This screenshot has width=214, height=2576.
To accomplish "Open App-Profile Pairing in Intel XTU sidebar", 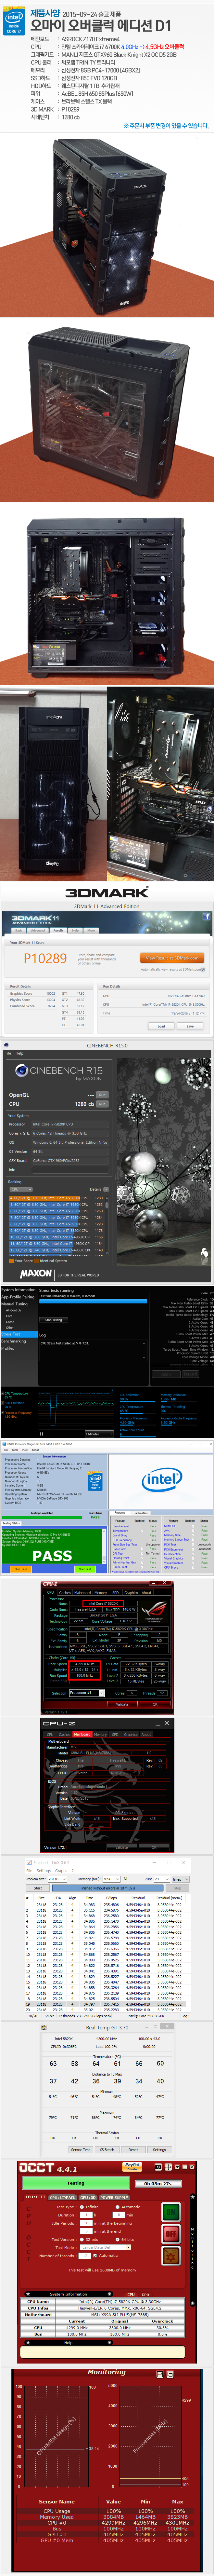I will (x=18, y=1297).
